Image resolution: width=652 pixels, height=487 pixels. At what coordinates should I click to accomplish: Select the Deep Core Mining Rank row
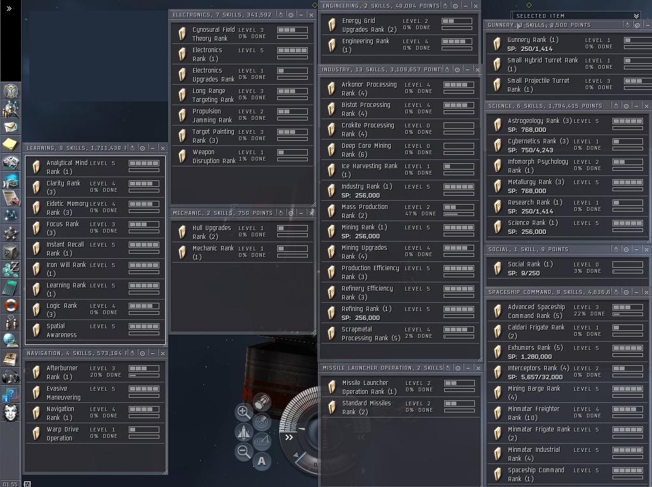(400, 150)
